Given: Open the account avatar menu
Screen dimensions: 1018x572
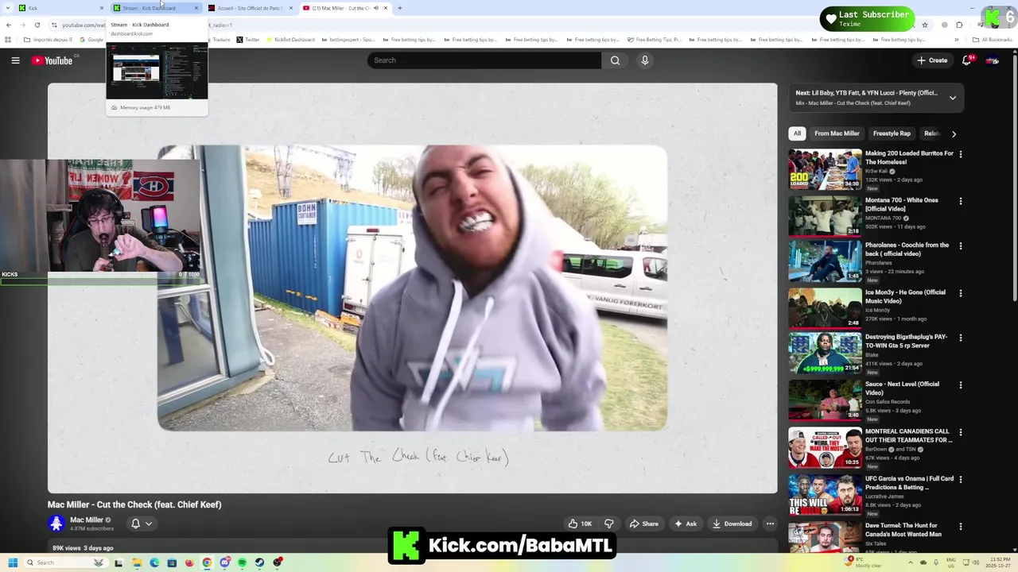Looking at the screenshot, I should tap(992, 60).
